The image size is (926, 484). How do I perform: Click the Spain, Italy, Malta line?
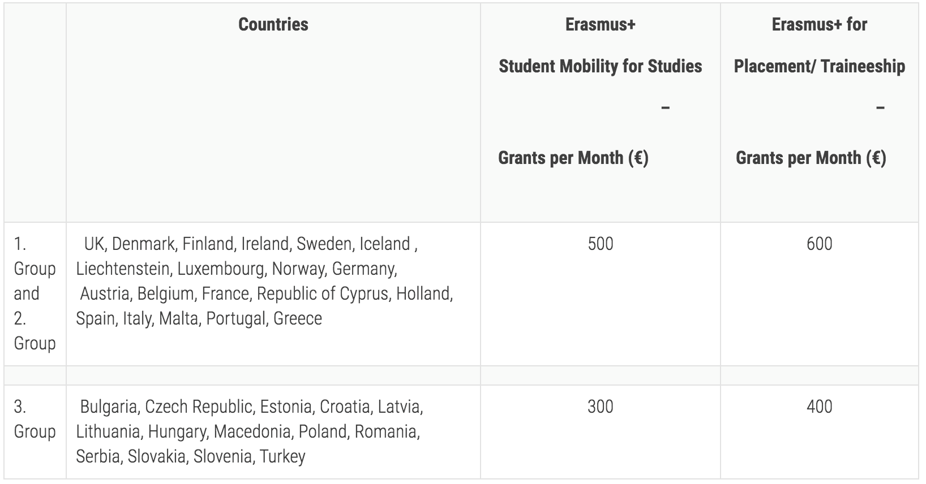click(x=199, y=318)
